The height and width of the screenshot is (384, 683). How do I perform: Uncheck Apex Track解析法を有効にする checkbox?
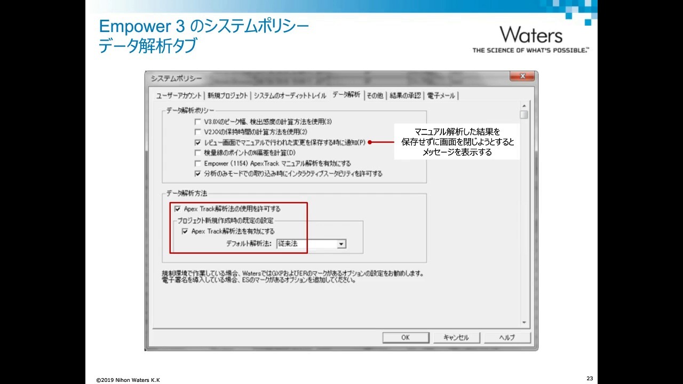point(185,231)
